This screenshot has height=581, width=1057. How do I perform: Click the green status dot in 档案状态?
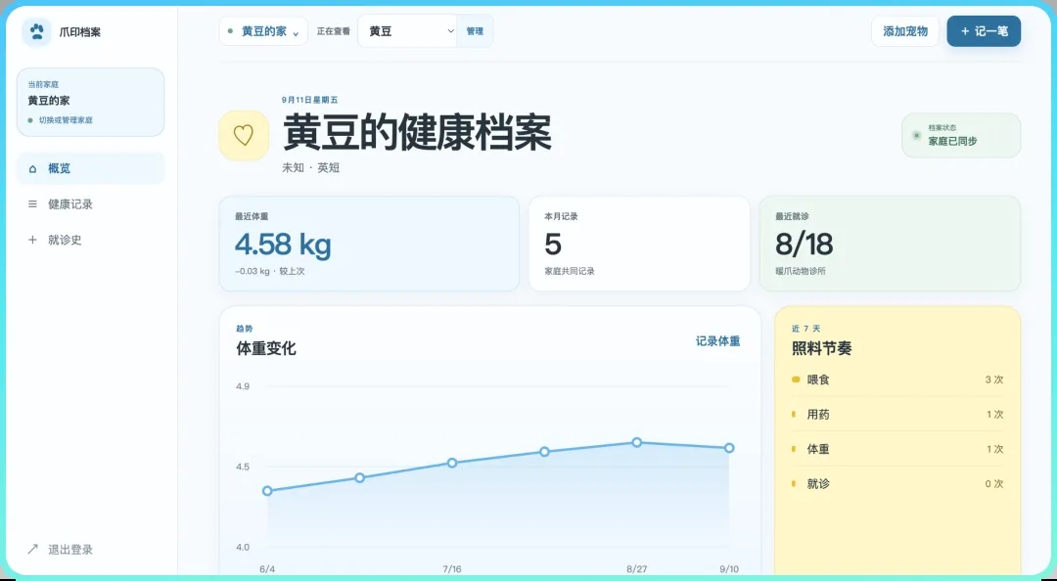click(x=916, y=136)
